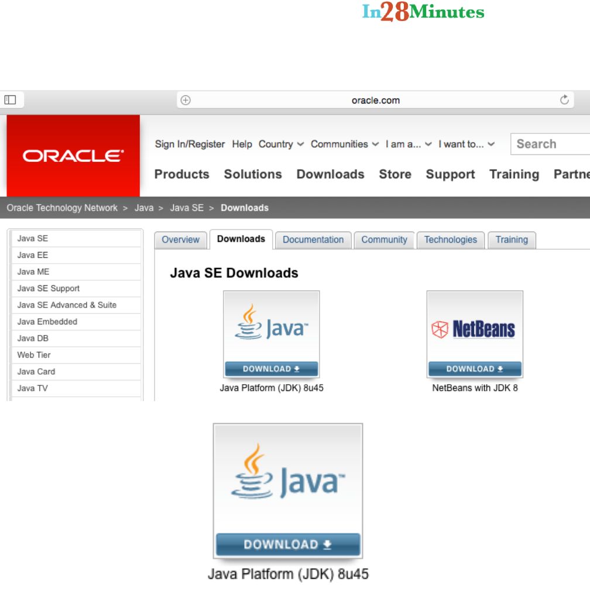Select Java DB in sidebar
The height and width of the screenshot is (591, 590).
[76, 338]
